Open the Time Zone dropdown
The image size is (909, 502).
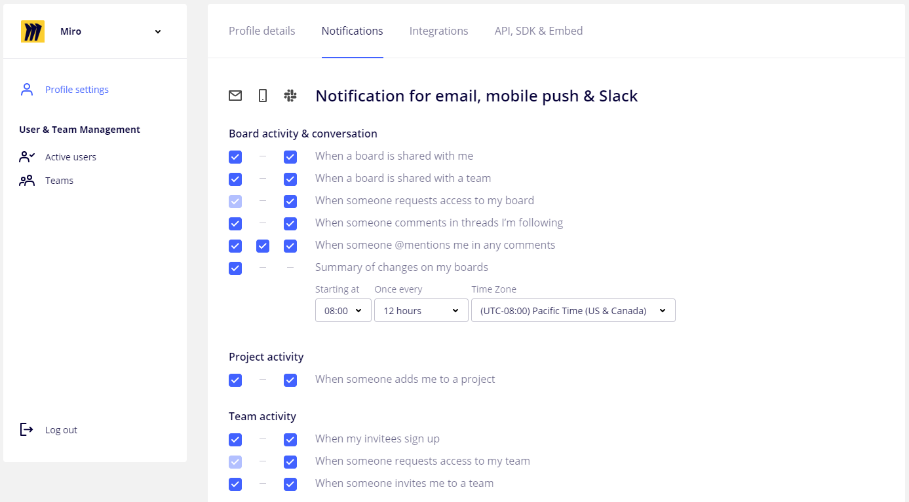coord(573,311)
